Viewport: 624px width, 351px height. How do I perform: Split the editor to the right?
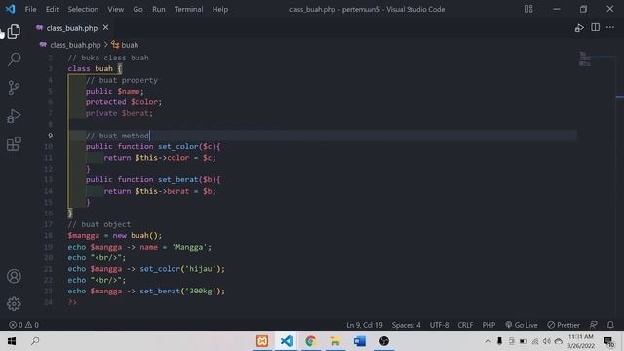pos(595,27)
